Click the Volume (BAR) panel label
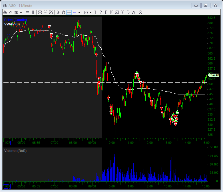Screen dimensions: 223x192 coord(15,151)
